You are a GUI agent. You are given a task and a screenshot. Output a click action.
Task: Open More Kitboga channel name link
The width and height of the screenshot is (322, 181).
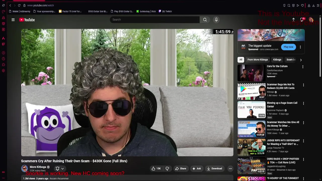tap(38, 167)
